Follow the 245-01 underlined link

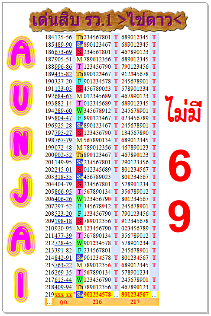pos(63,170)
